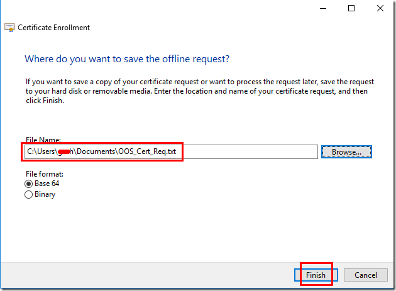The image size is (396, 291).
Task: Click the 'Base 64' option label text
Action: click(x=47, y=184)
